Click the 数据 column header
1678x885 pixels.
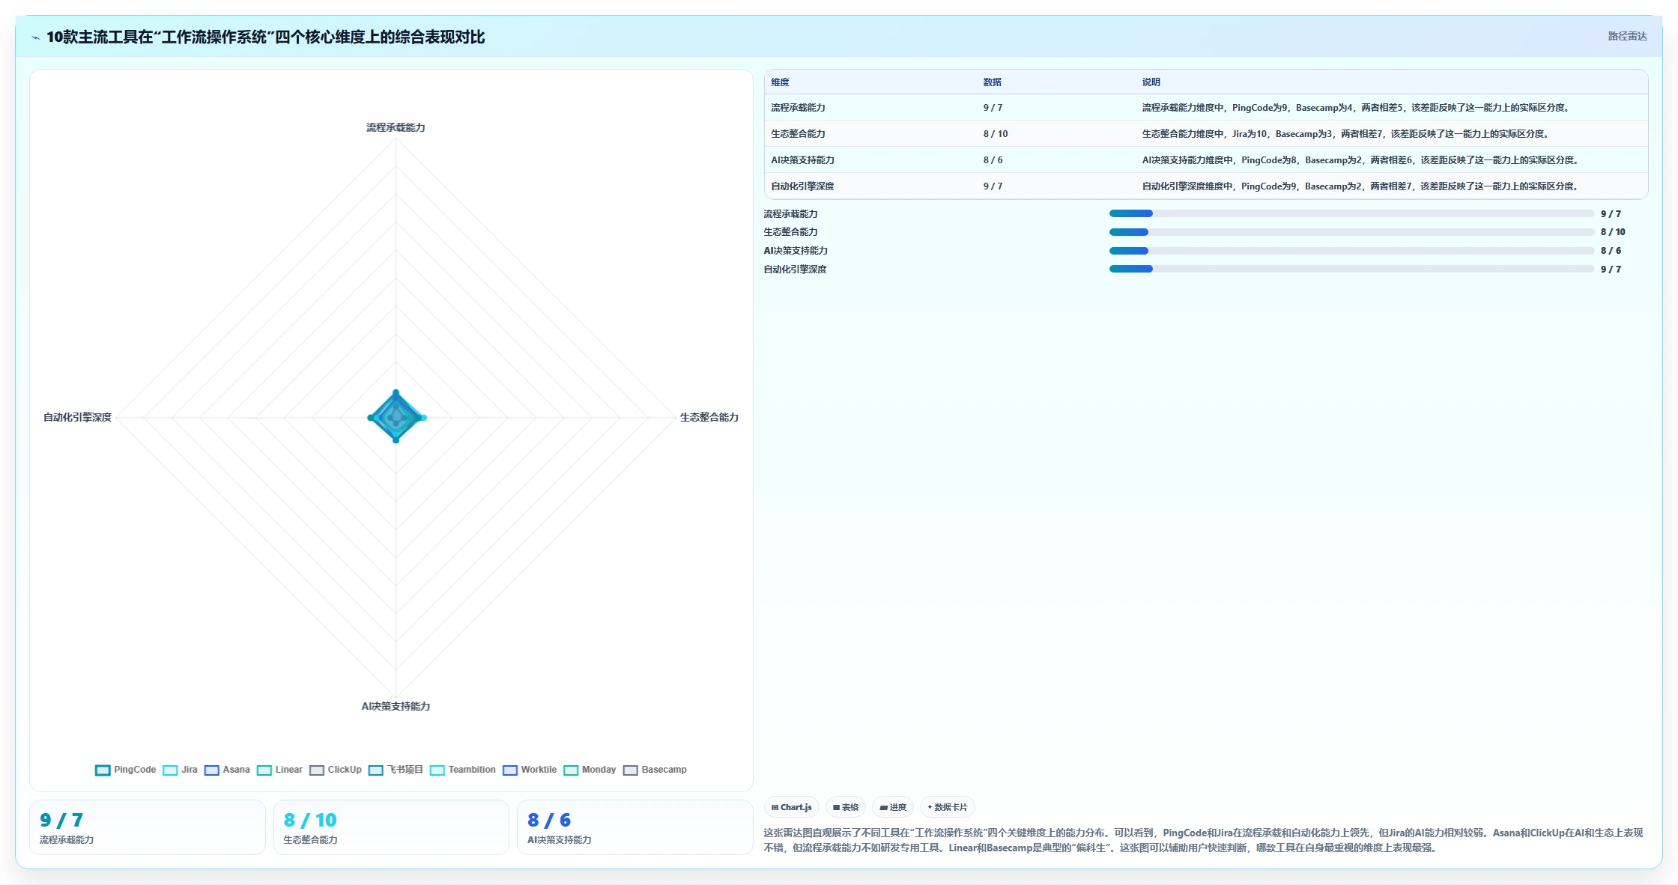(993, 82)
